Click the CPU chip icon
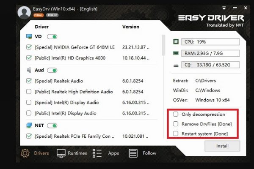The width and height of the screenshot is (254, 169). click(176, 42)
